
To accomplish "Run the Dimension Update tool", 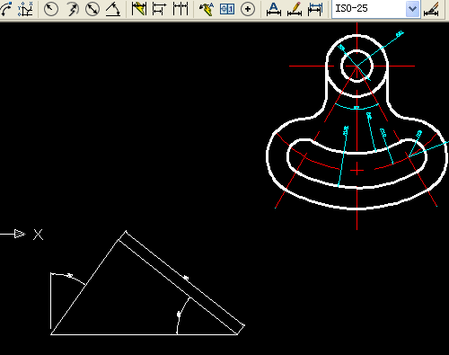I will coord(315,9).
